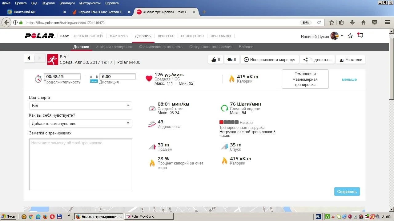Click the red running sport icon
394x221 pixels.
click(x=53, y=60)
